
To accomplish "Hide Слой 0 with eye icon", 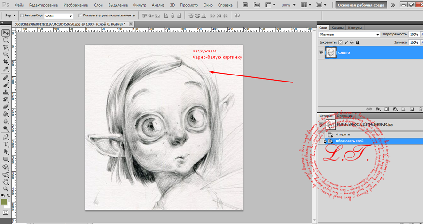I will (321, 52).
